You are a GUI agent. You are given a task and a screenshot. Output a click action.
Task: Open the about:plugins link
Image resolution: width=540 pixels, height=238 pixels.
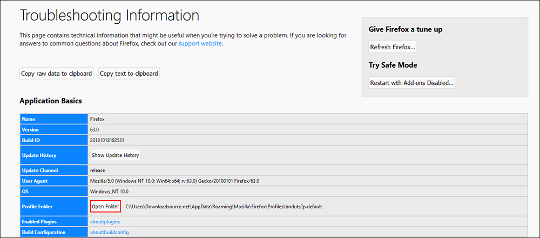coord(105,221)
